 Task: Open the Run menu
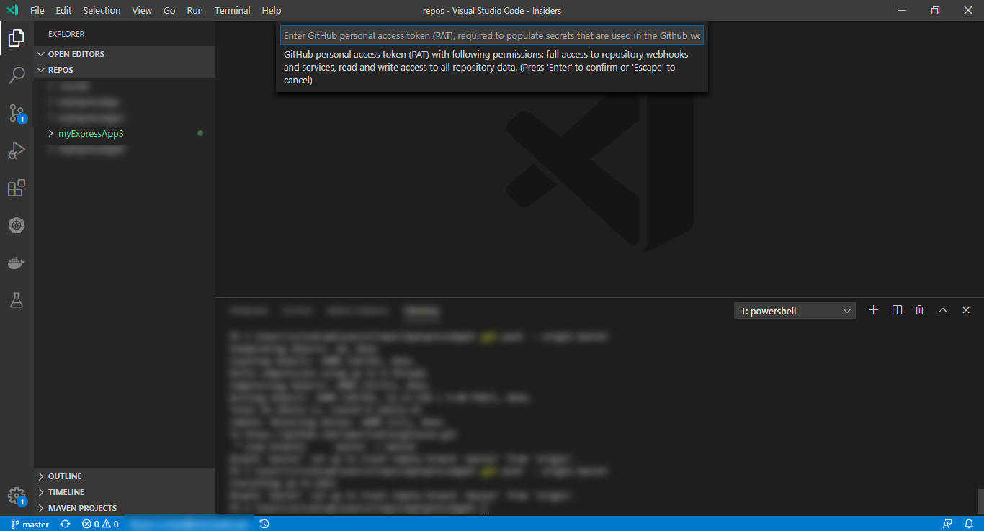click(x=194, y=10)
